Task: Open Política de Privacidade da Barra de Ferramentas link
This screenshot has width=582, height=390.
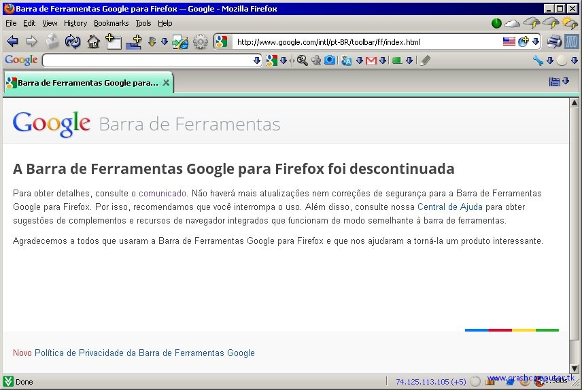Action: pyautogui.click(x=145, y=353)
